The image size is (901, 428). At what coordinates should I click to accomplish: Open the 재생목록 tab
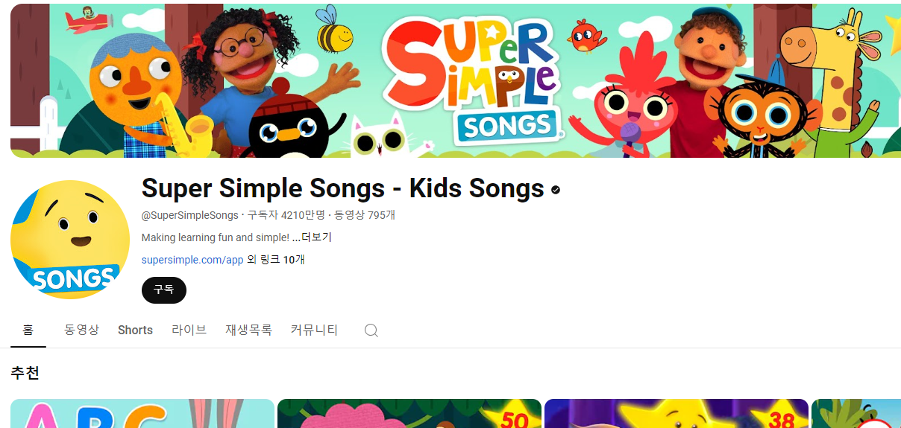click(x=249, y=330)
